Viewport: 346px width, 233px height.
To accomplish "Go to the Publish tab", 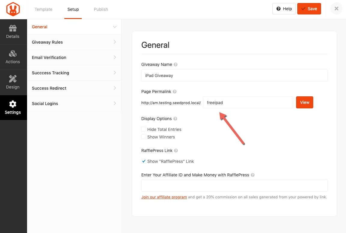I will [101, 9].
